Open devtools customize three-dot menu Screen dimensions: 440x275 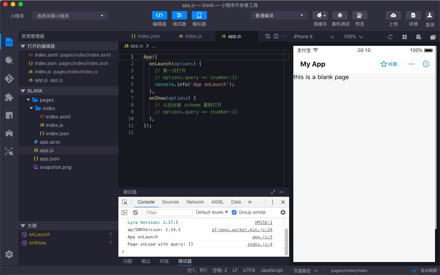pyautogui.click(x=272, y=202)
